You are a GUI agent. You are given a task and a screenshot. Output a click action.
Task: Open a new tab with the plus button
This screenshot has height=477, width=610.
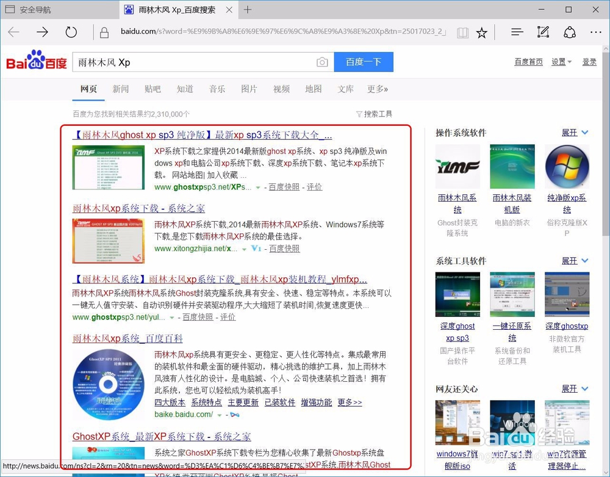pyautogui.click(x=248, y=10)
